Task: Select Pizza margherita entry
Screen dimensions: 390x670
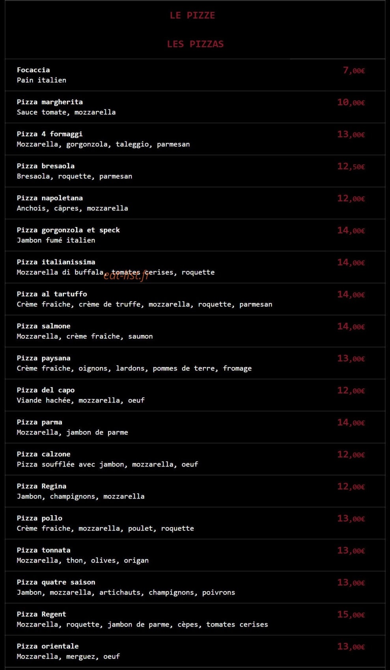Action: [50, 102]
